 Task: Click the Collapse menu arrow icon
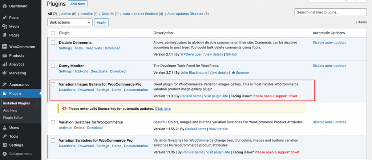click(x=4, y=154)
